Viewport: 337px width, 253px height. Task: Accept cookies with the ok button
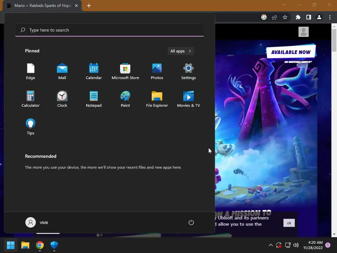pos(289,223)
